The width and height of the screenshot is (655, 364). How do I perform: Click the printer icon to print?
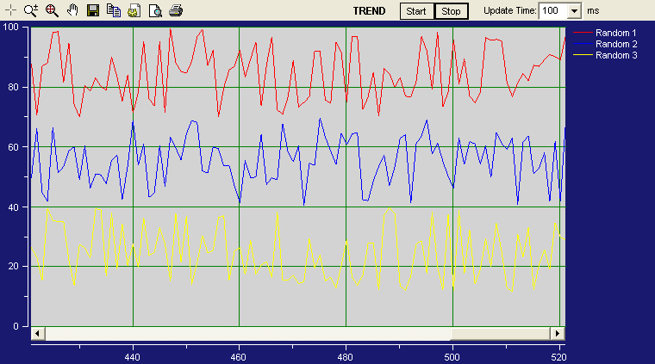176,11
